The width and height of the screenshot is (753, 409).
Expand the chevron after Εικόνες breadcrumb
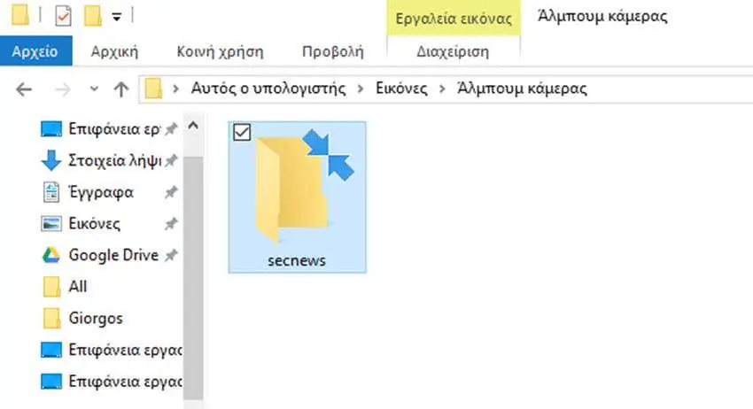click(x=442, y=89)
